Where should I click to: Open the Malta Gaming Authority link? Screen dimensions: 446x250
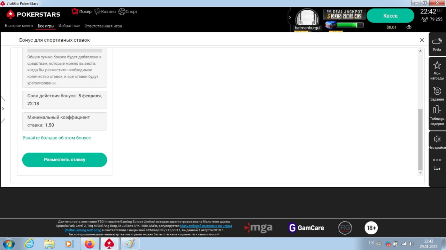pos(83,230)
